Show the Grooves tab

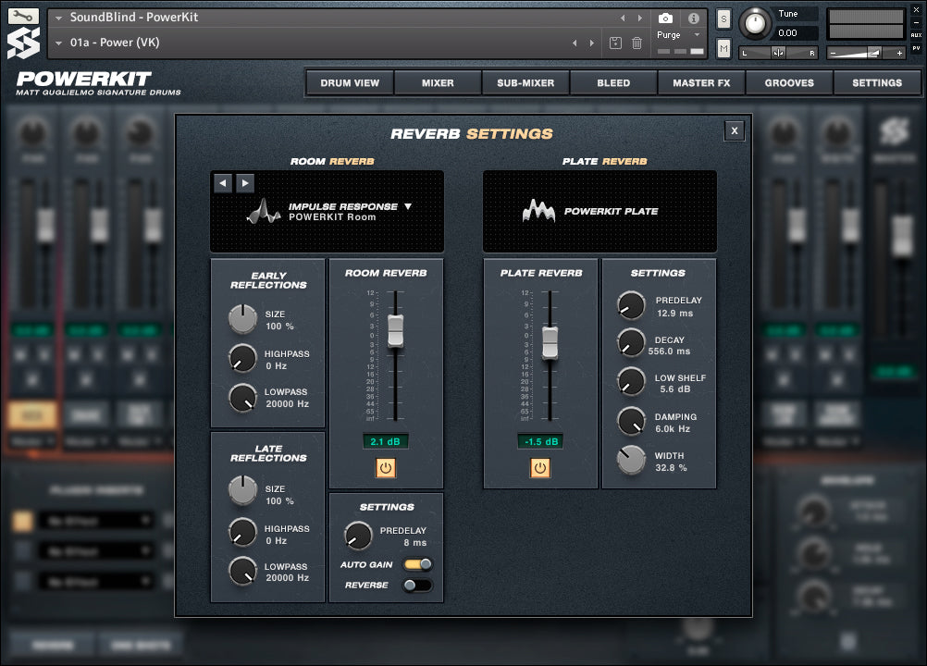tap(789, 82)
